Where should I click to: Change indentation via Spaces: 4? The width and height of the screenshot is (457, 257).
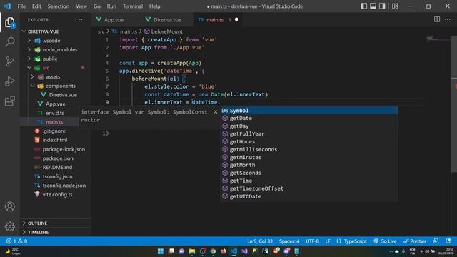coord(289,241)
